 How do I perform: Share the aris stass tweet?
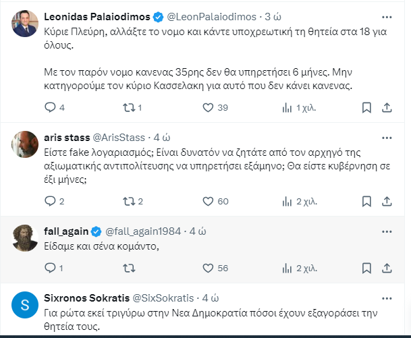click(387, 201)
